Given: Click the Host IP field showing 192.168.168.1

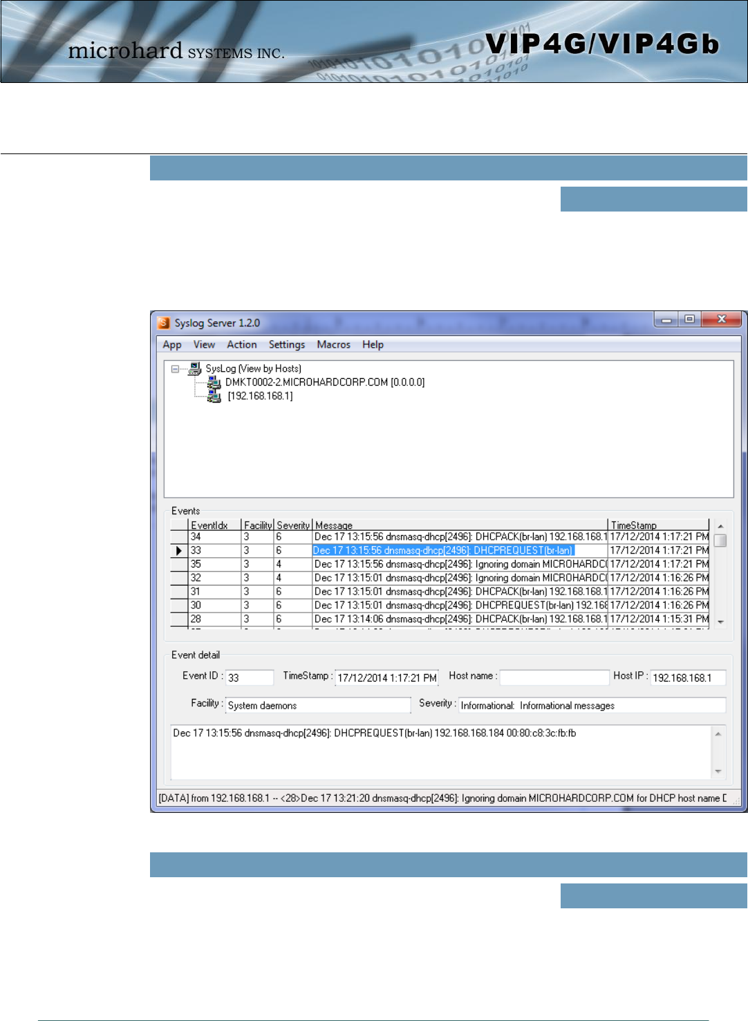Looking at the screenshot, I should point(688,677).
